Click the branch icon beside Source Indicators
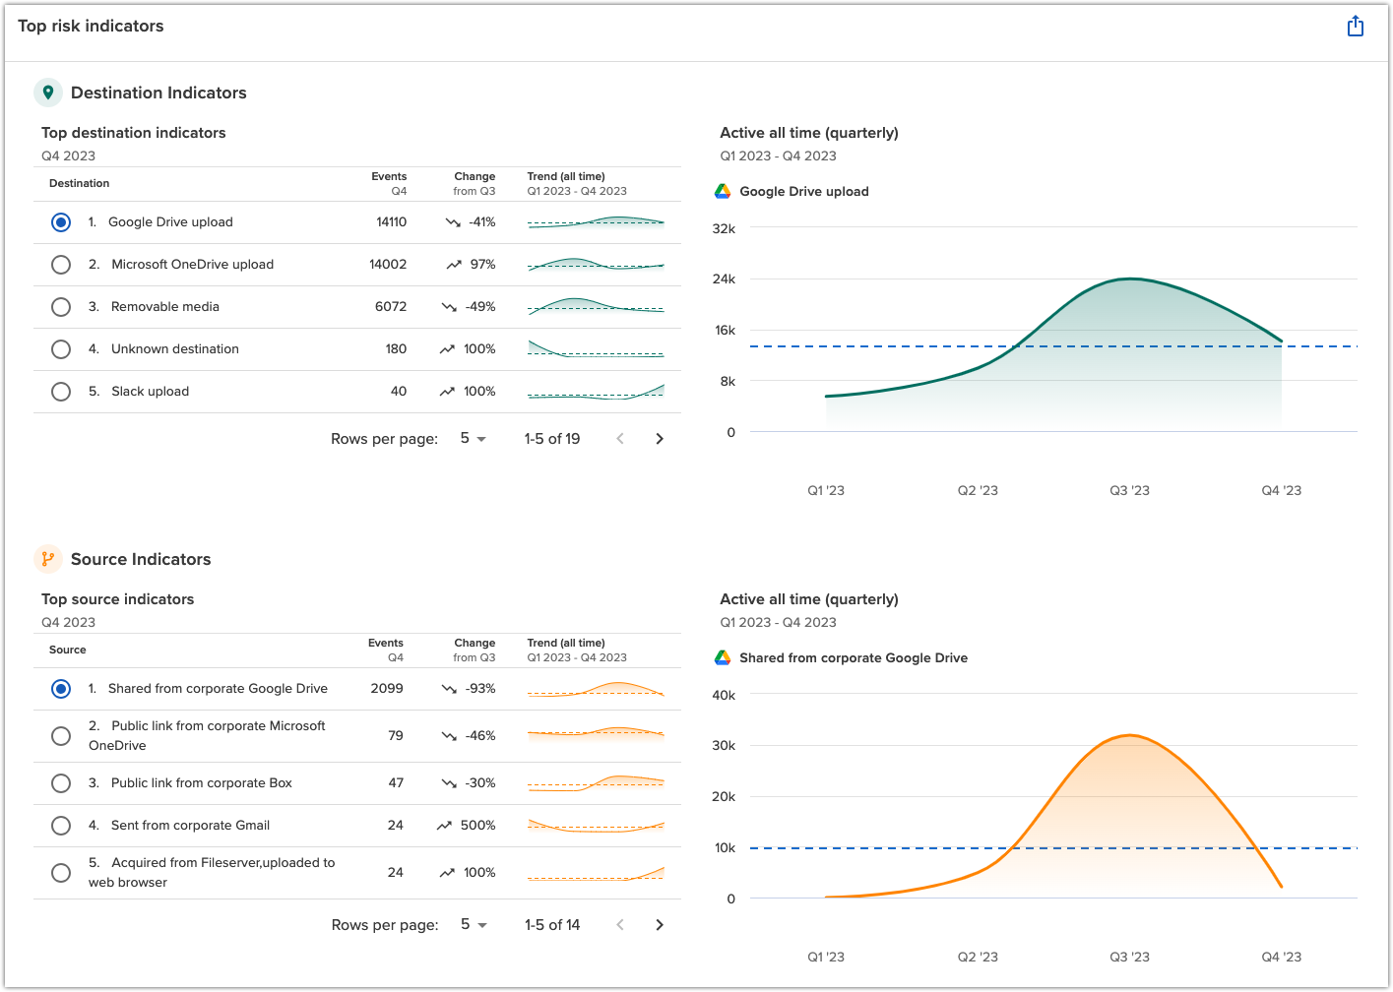 tap(47, 558)
